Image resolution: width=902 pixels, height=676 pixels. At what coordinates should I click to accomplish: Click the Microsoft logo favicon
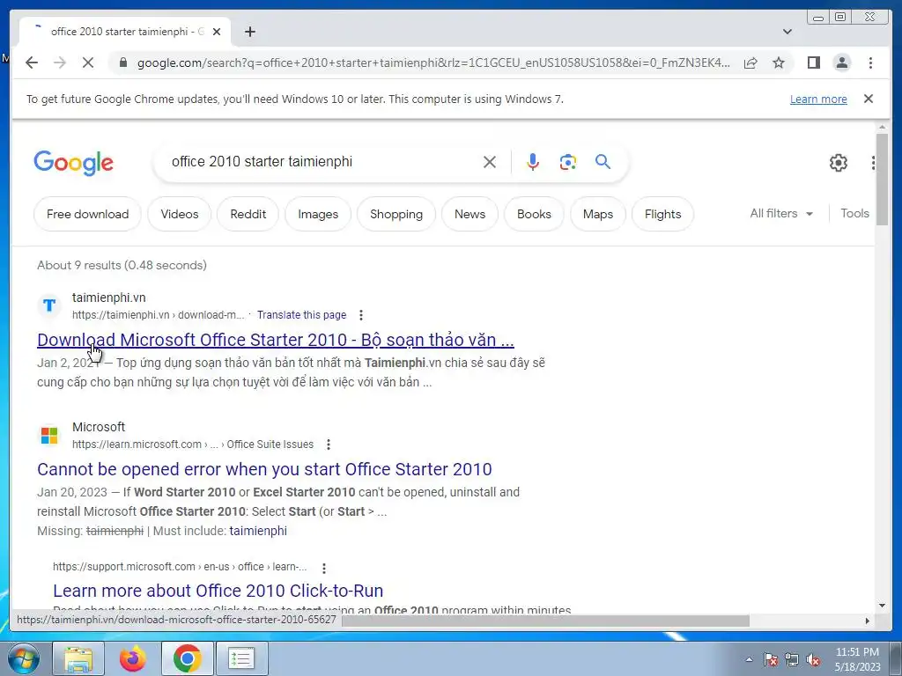click(49, 435)
